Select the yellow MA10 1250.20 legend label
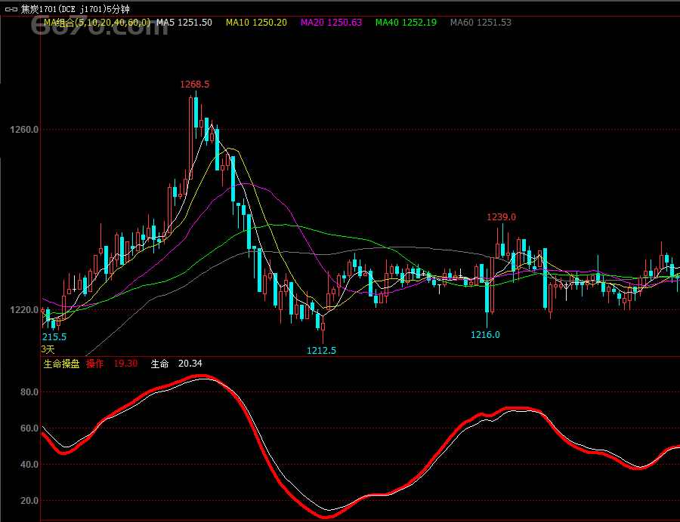 tap(256, 23)
